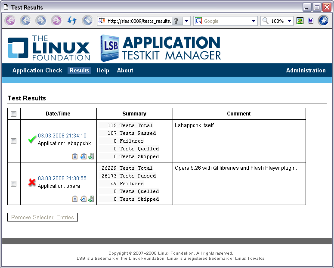
Task: Click the blue star button at the toolbar's end
Action: point(323,21)
